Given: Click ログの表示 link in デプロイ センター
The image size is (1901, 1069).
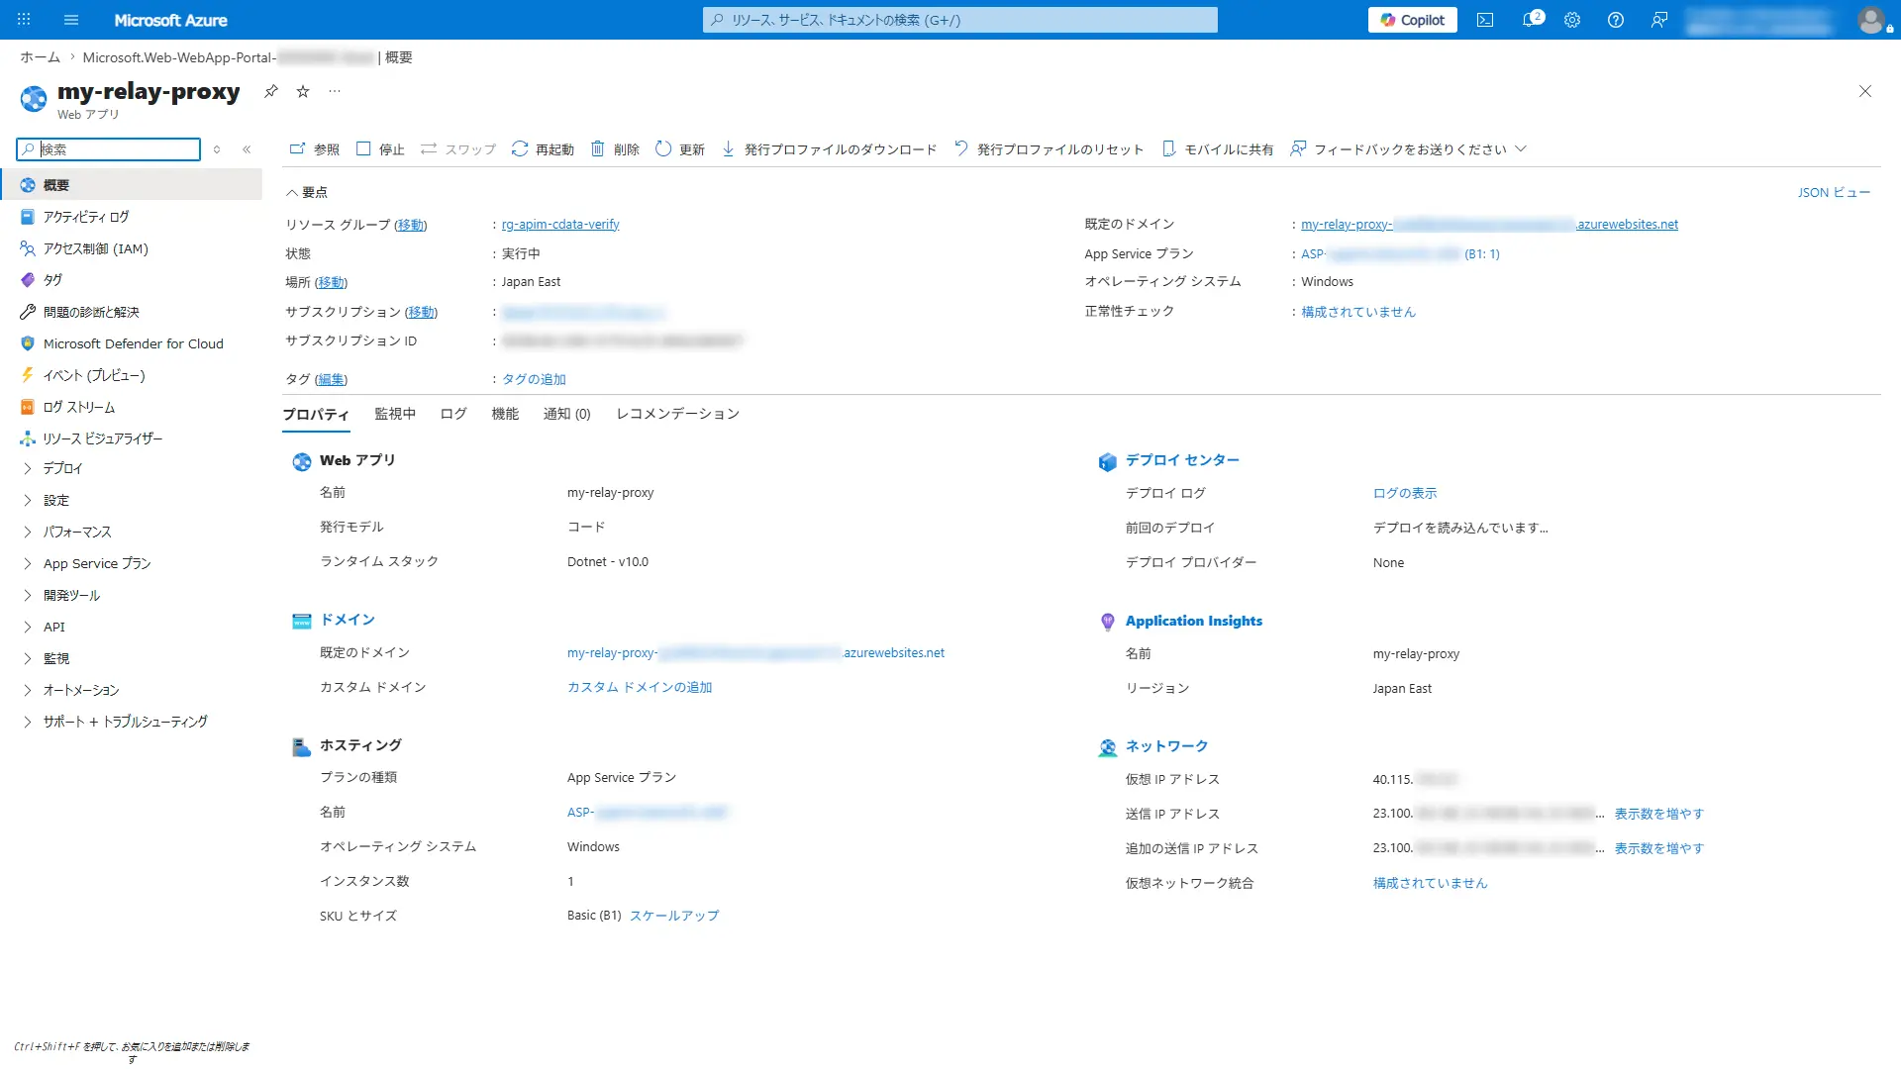Looking at the screenshot, I should [1405, 493].
